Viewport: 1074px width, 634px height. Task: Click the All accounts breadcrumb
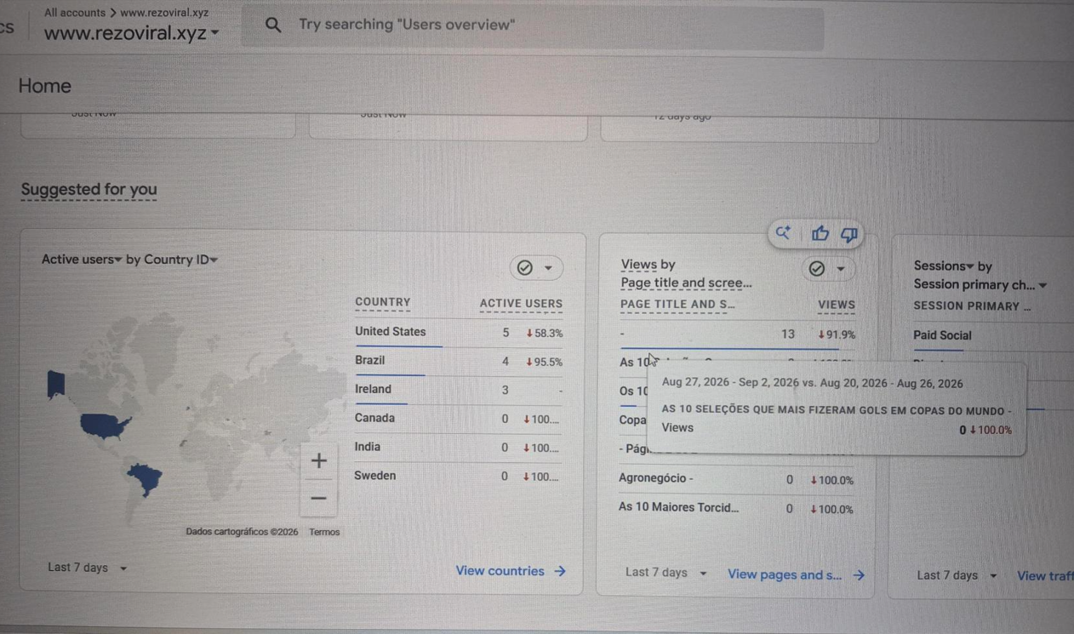pos(75,13)
